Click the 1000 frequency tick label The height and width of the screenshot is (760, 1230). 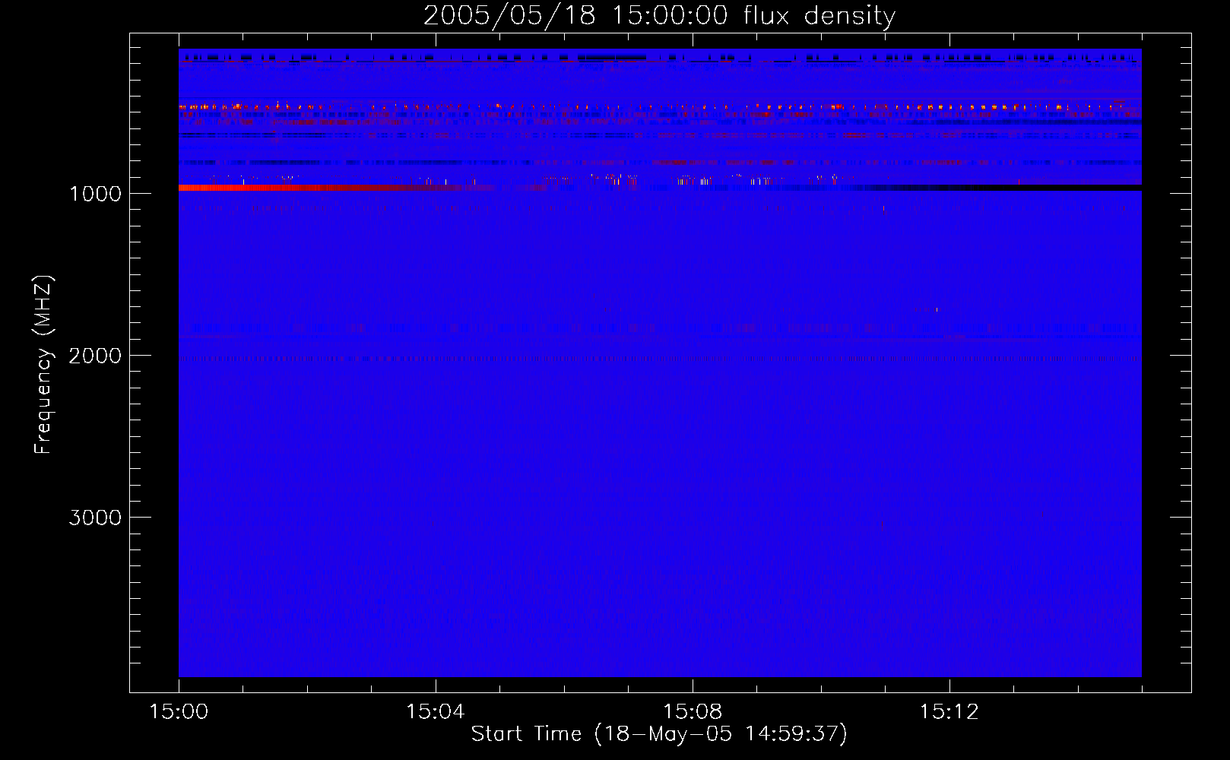(95, 194)
